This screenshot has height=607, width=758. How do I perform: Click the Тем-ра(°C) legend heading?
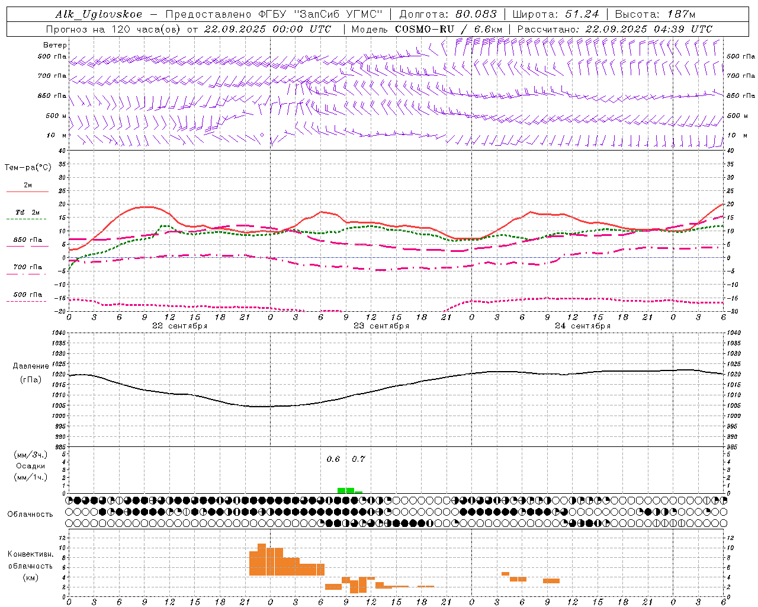tap(28, 167)
